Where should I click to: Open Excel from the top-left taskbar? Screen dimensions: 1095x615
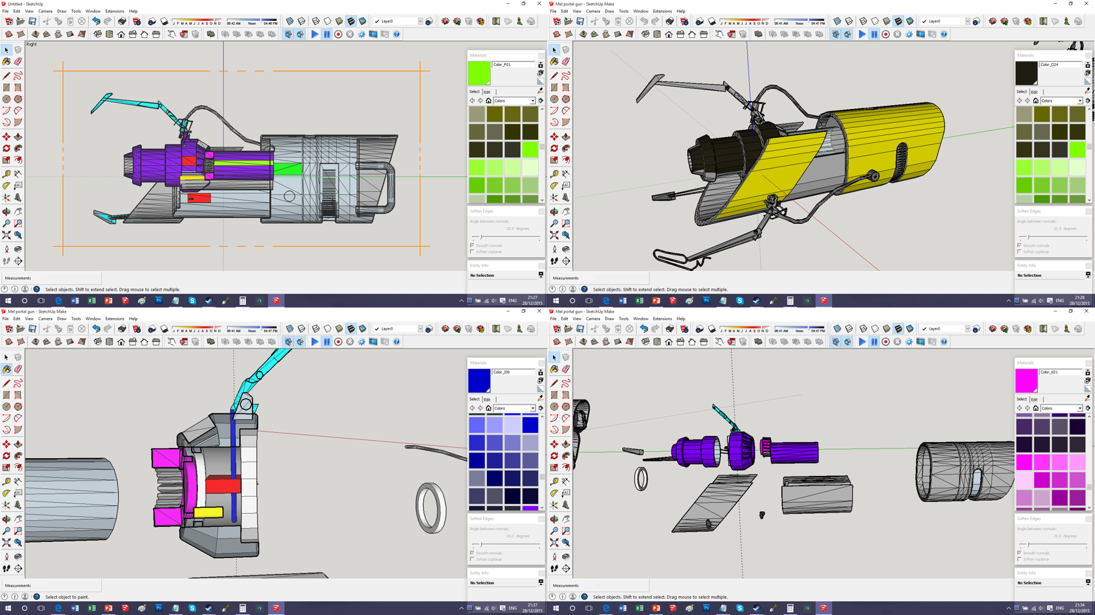tap(92, 301)
